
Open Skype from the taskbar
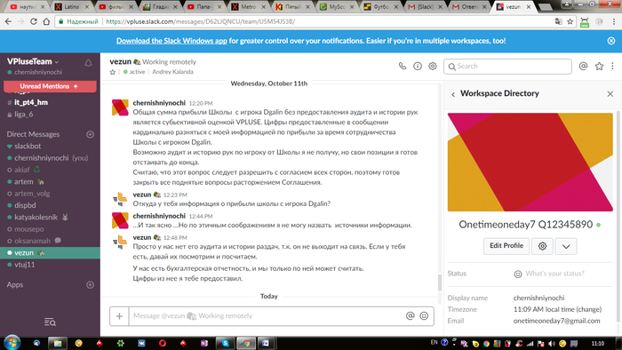point(226,343)
